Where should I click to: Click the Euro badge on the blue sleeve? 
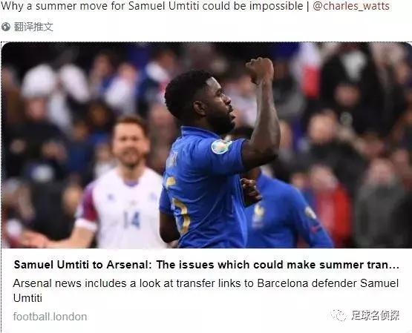(221, 146)
